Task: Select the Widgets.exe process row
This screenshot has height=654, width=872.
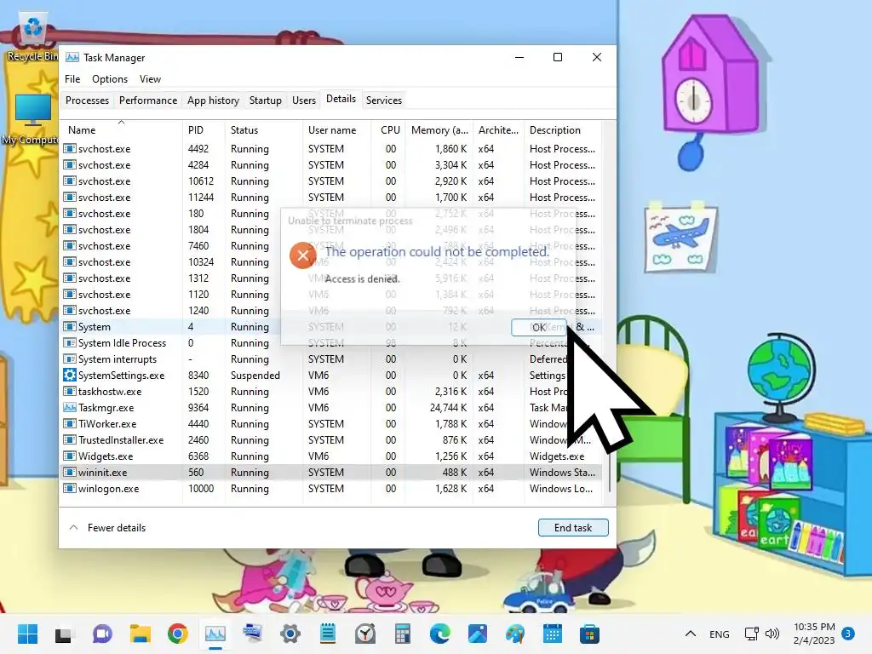Action: pos(331,456)
